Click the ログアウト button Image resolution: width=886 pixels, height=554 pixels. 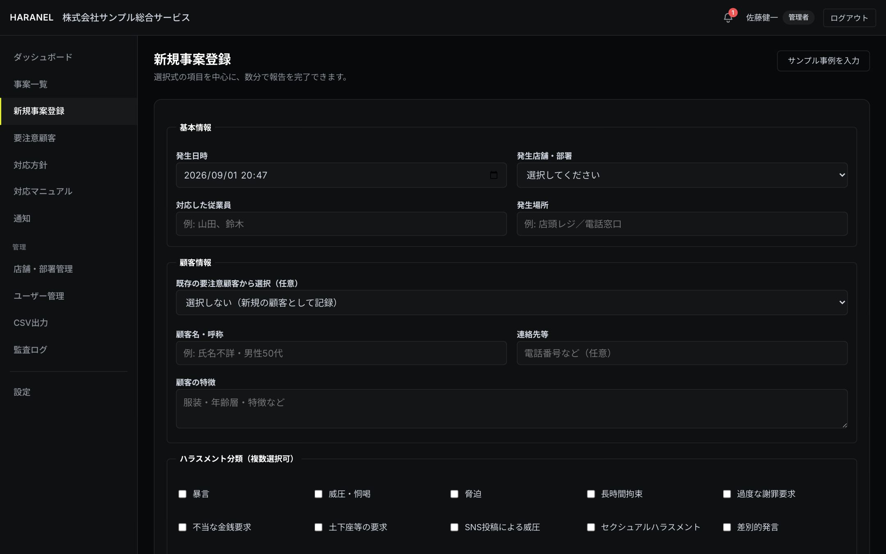pyautogui.click(x=849, y=18)
